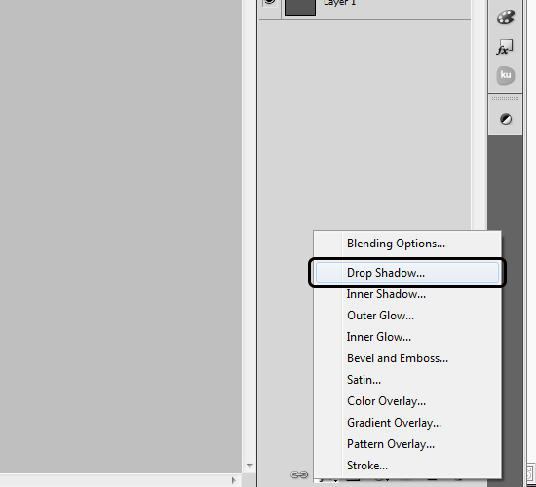Choose Blending Options from the menu
The image size is (536, 487).
(x=407, y=243)
